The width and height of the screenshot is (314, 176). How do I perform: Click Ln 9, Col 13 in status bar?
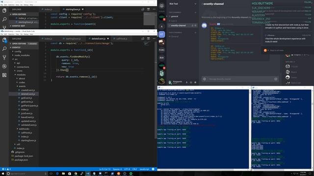pyautogui.click(x=105, y=169)
